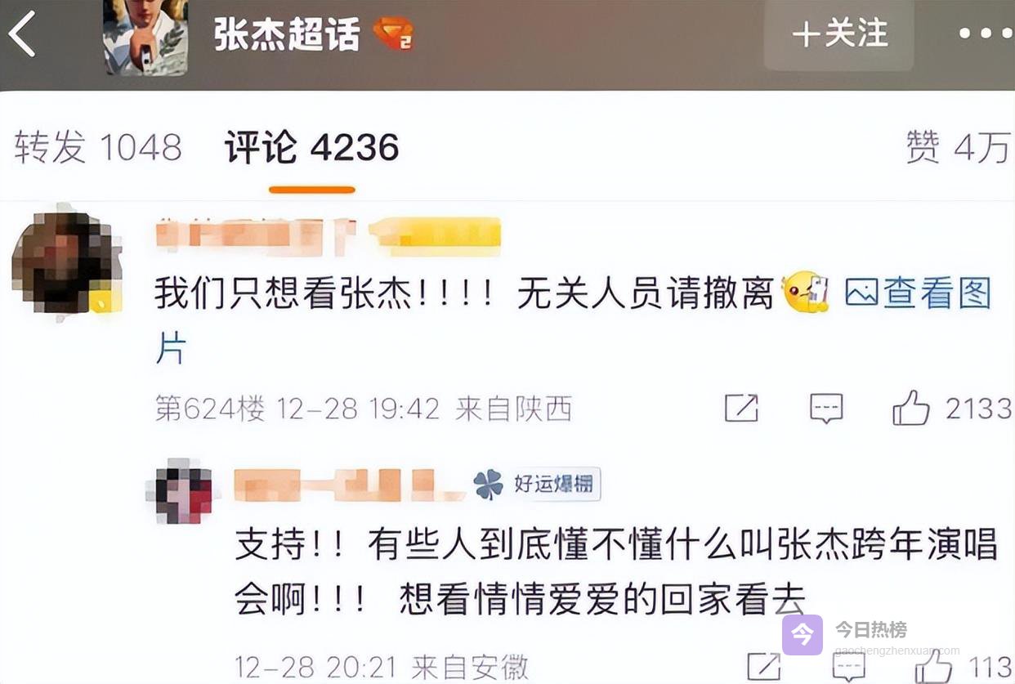Like the 安徽 reply with 113 likes

coord(933,667)
